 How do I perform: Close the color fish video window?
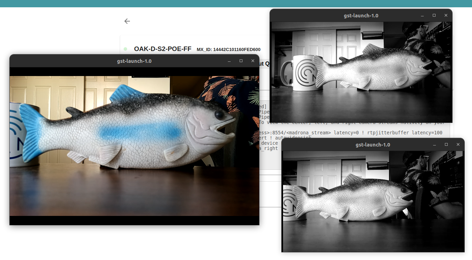[x=253, y=61]
